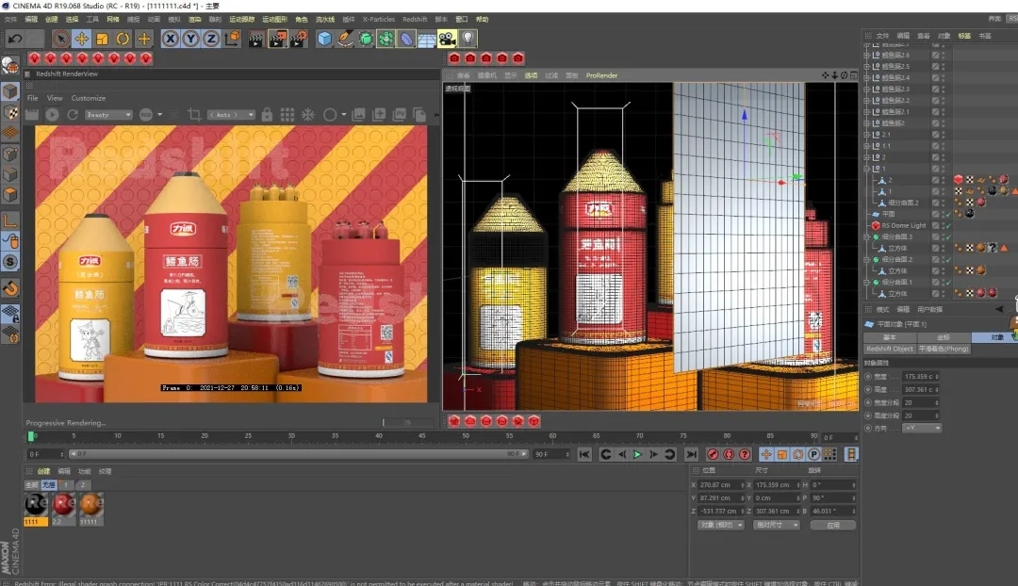Toggle RS Dome Light enabled checkmark
The image size is (1018, 586).
[x=948, y=226]
